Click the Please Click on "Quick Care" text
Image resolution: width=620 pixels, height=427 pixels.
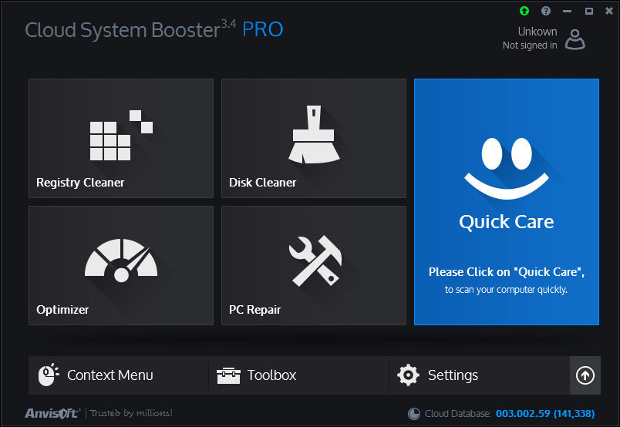(x=507, y=272)
